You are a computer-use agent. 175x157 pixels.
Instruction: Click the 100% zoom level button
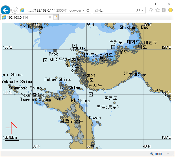[156, 154]
